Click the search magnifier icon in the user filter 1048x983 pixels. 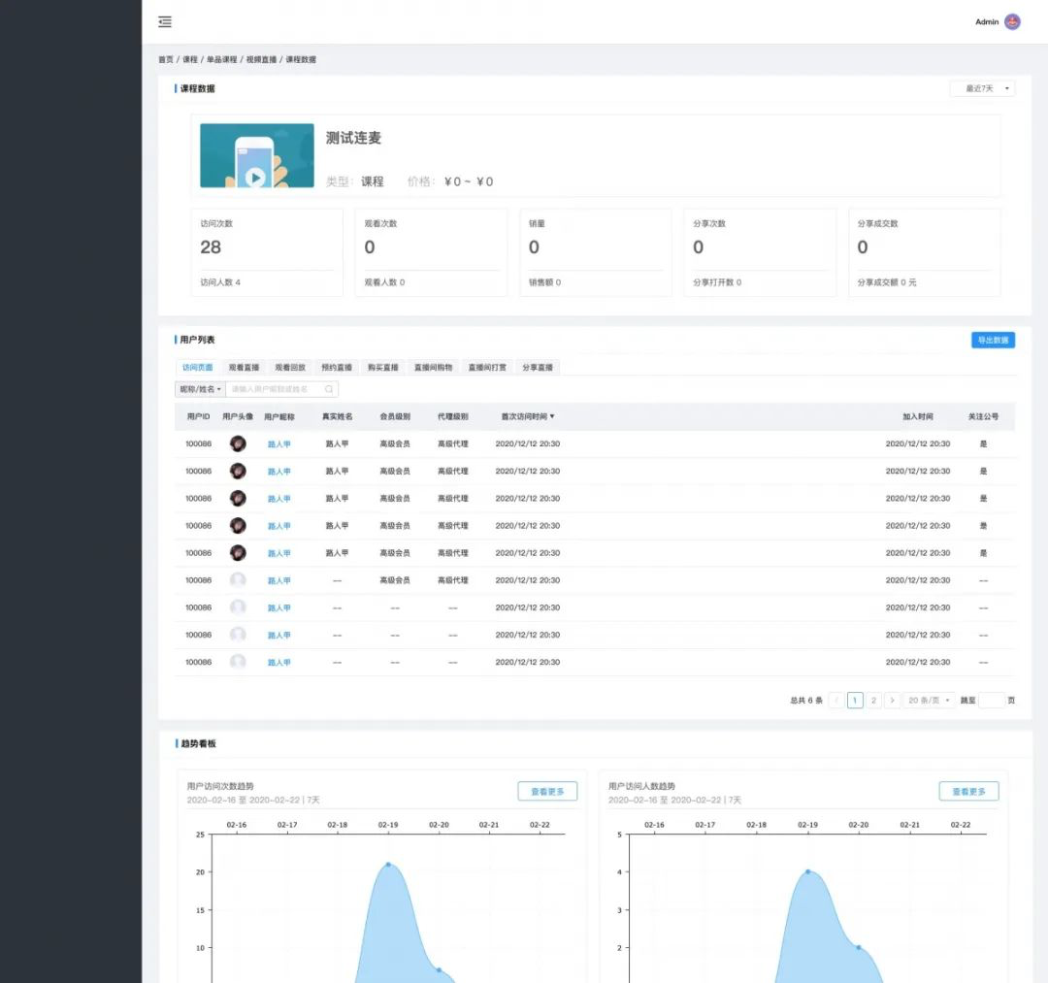click(x=329, y=389)
